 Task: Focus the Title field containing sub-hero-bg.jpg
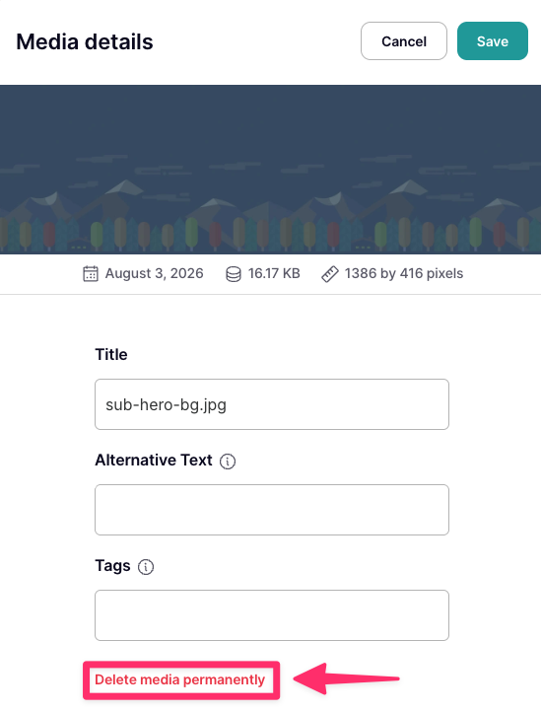click(x=272, y=404)
